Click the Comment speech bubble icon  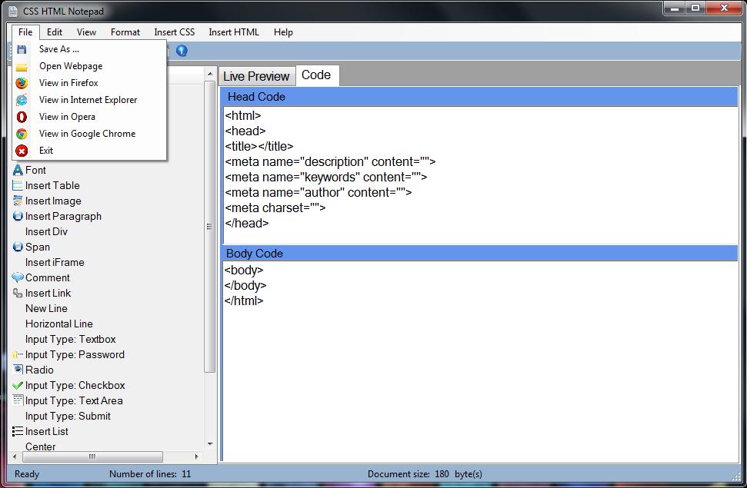(x=18, y=277)
